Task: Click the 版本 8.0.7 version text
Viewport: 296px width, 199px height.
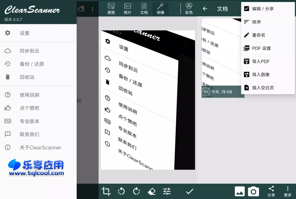Action: click(x=13, y=19)
